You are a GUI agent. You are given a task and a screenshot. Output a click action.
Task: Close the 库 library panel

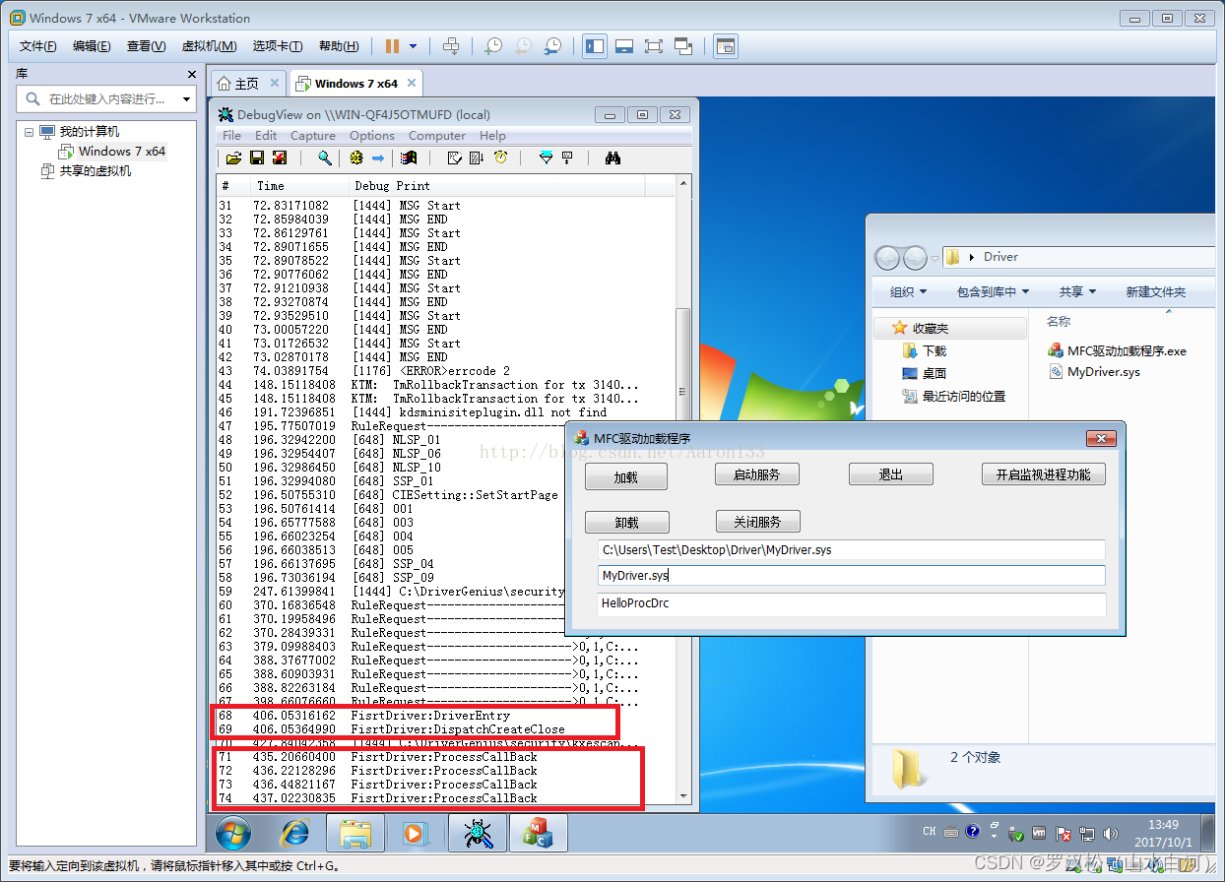click(x=192, y=74)
